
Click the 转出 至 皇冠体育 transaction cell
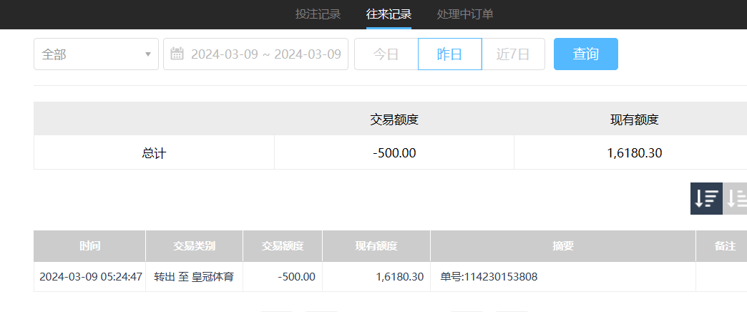(x=194, y=277)
